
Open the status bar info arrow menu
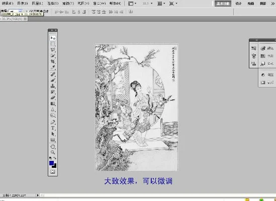pyautogui.click(x=38, y=195)
